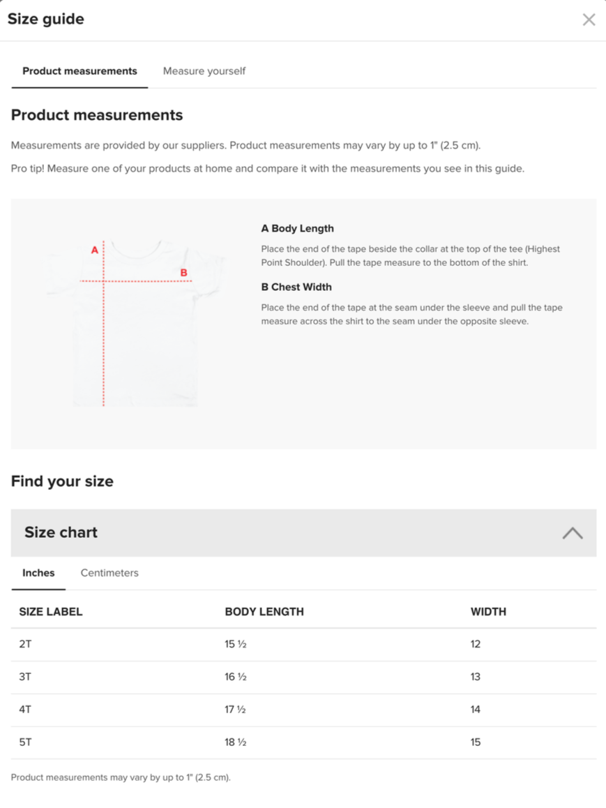Click the A Body Length heading
Screen dimensions: 606x808
297,228
